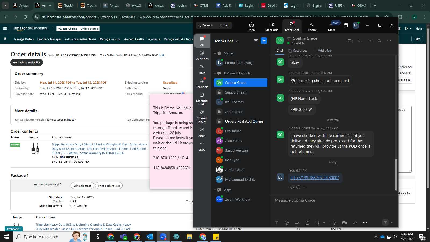Open Mentions in Zoom sidebar
Viewport: 430px width, 242px height.
coord(202,55)
